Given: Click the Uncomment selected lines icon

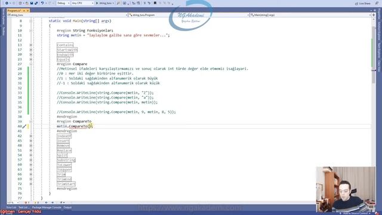Looking at the screenshot, I should 149,3.
